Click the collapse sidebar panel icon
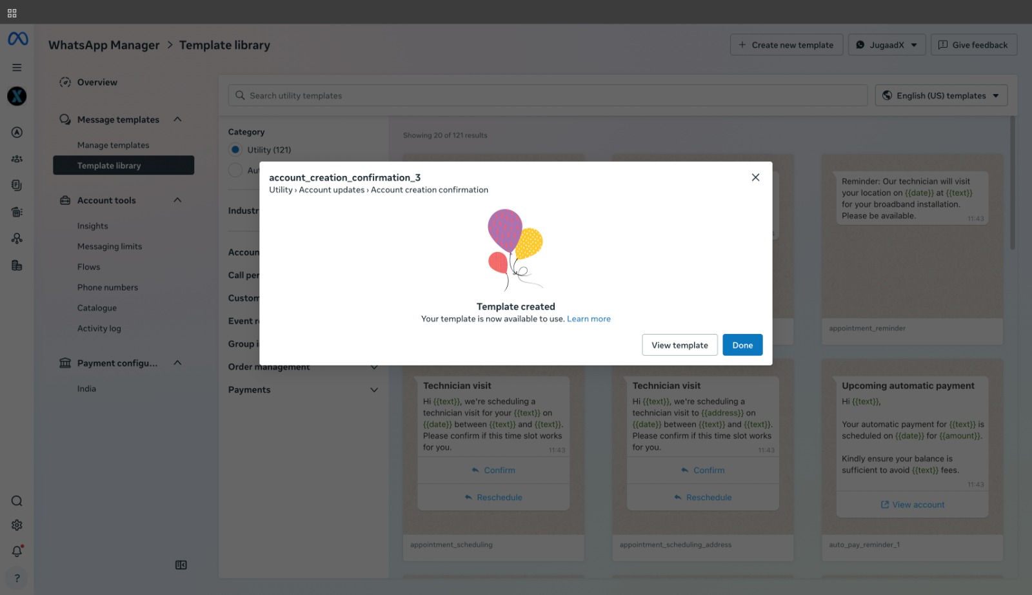The height and width of the screenshot is (595, 1032). (181, 565)
